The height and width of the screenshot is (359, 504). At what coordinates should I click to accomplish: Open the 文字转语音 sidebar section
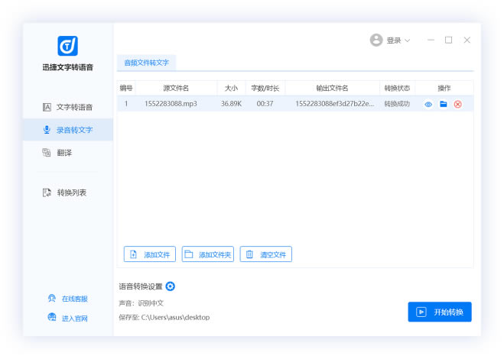click(67, 107)
